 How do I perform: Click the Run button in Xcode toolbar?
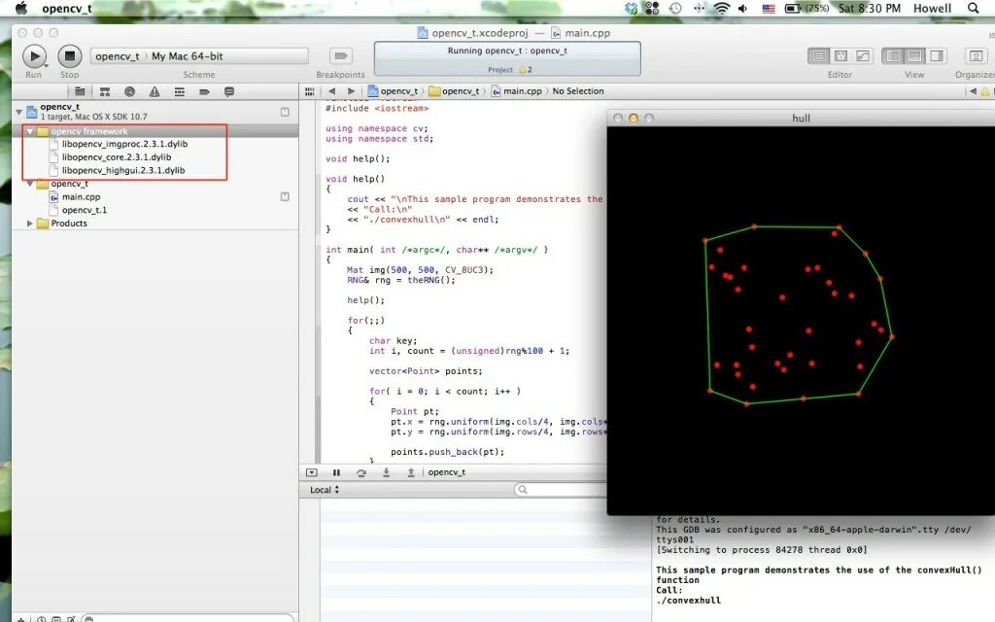tap(34, 56)
